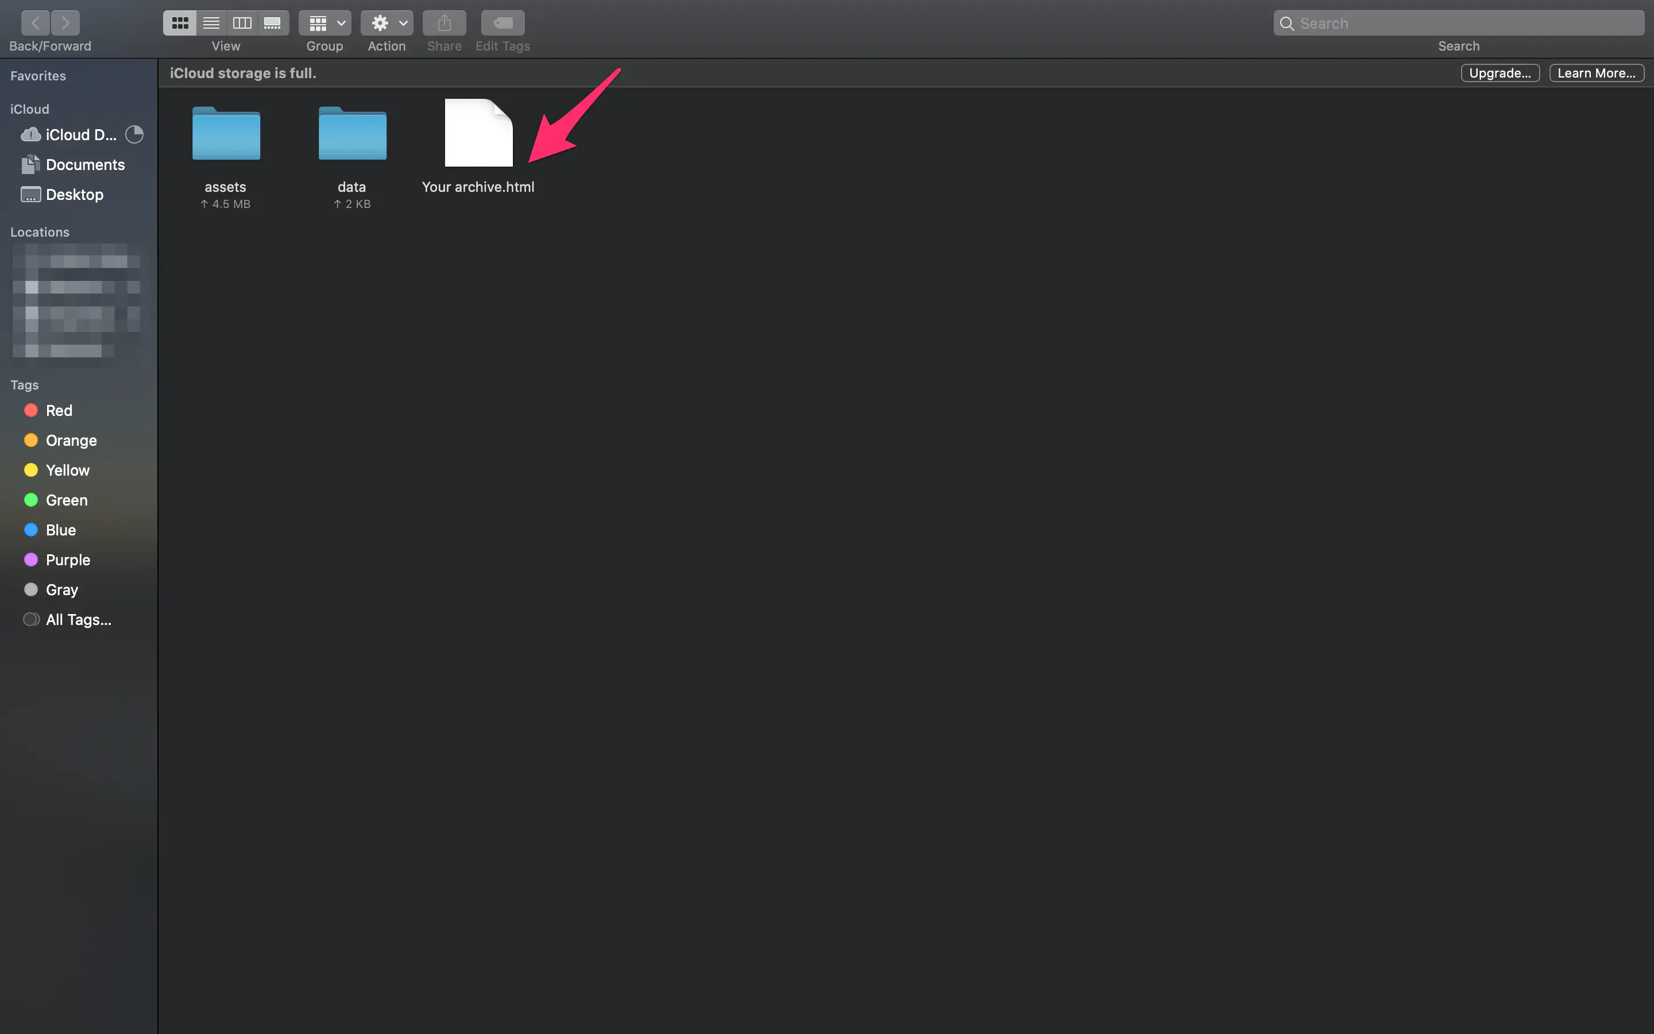Expand the iCloud section in sidebar

pos(29,109)
